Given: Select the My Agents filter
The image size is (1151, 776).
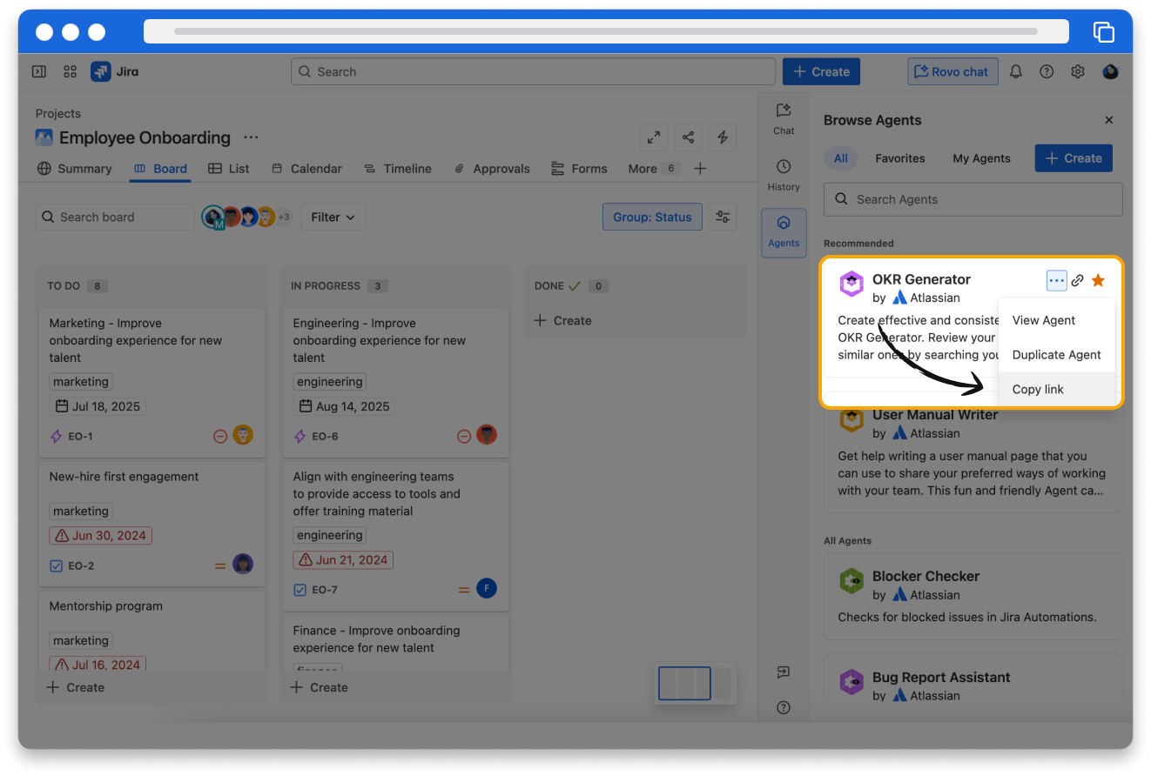Looking at the screenshot, I should (982, 158).
